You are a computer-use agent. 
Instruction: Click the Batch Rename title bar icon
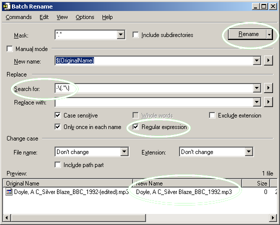coord(7,6)
